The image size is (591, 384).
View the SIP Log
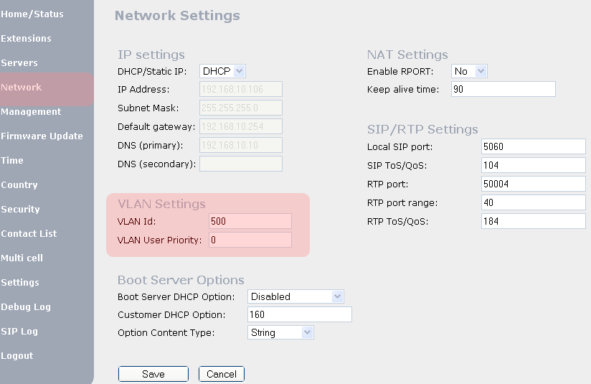[x=19, y=332]
